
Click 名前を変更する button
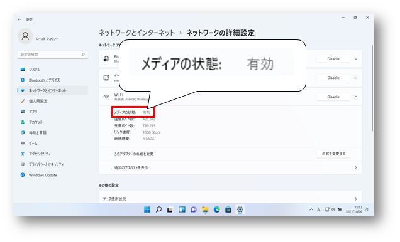pos(333,154)
